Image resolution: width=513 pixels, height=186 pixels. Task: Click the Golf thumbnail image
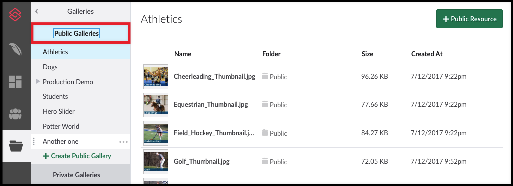point(156,162)
